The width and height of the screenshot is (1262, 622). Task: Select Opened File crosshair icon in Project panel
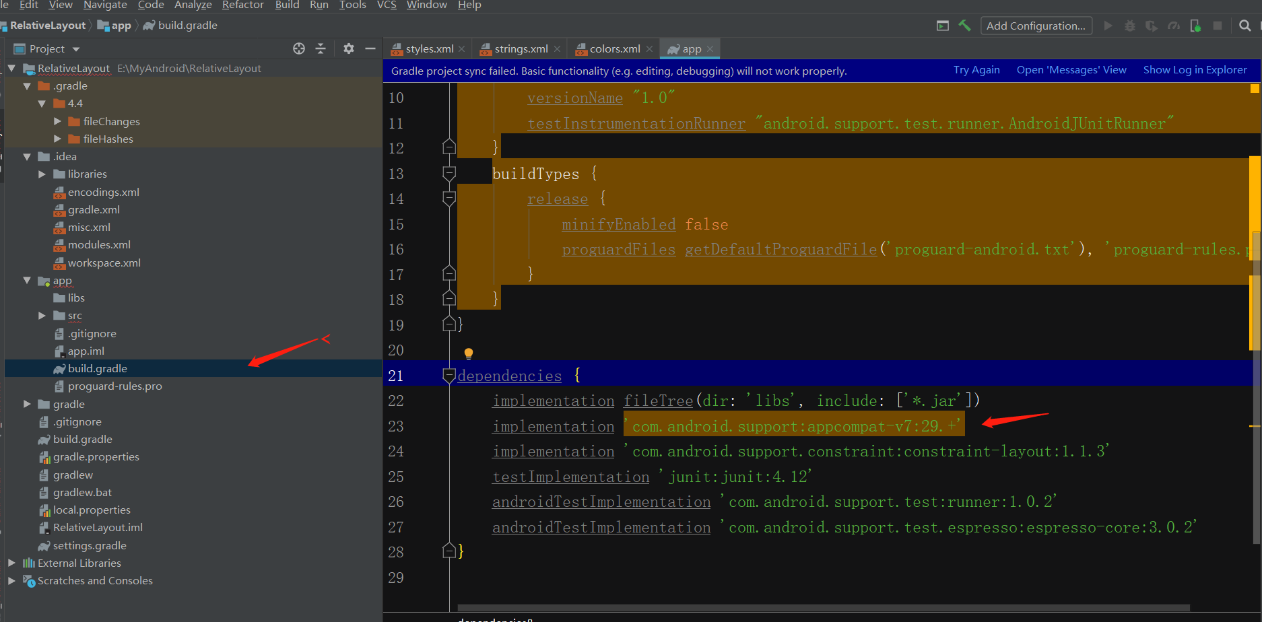[x=299, y=48]
